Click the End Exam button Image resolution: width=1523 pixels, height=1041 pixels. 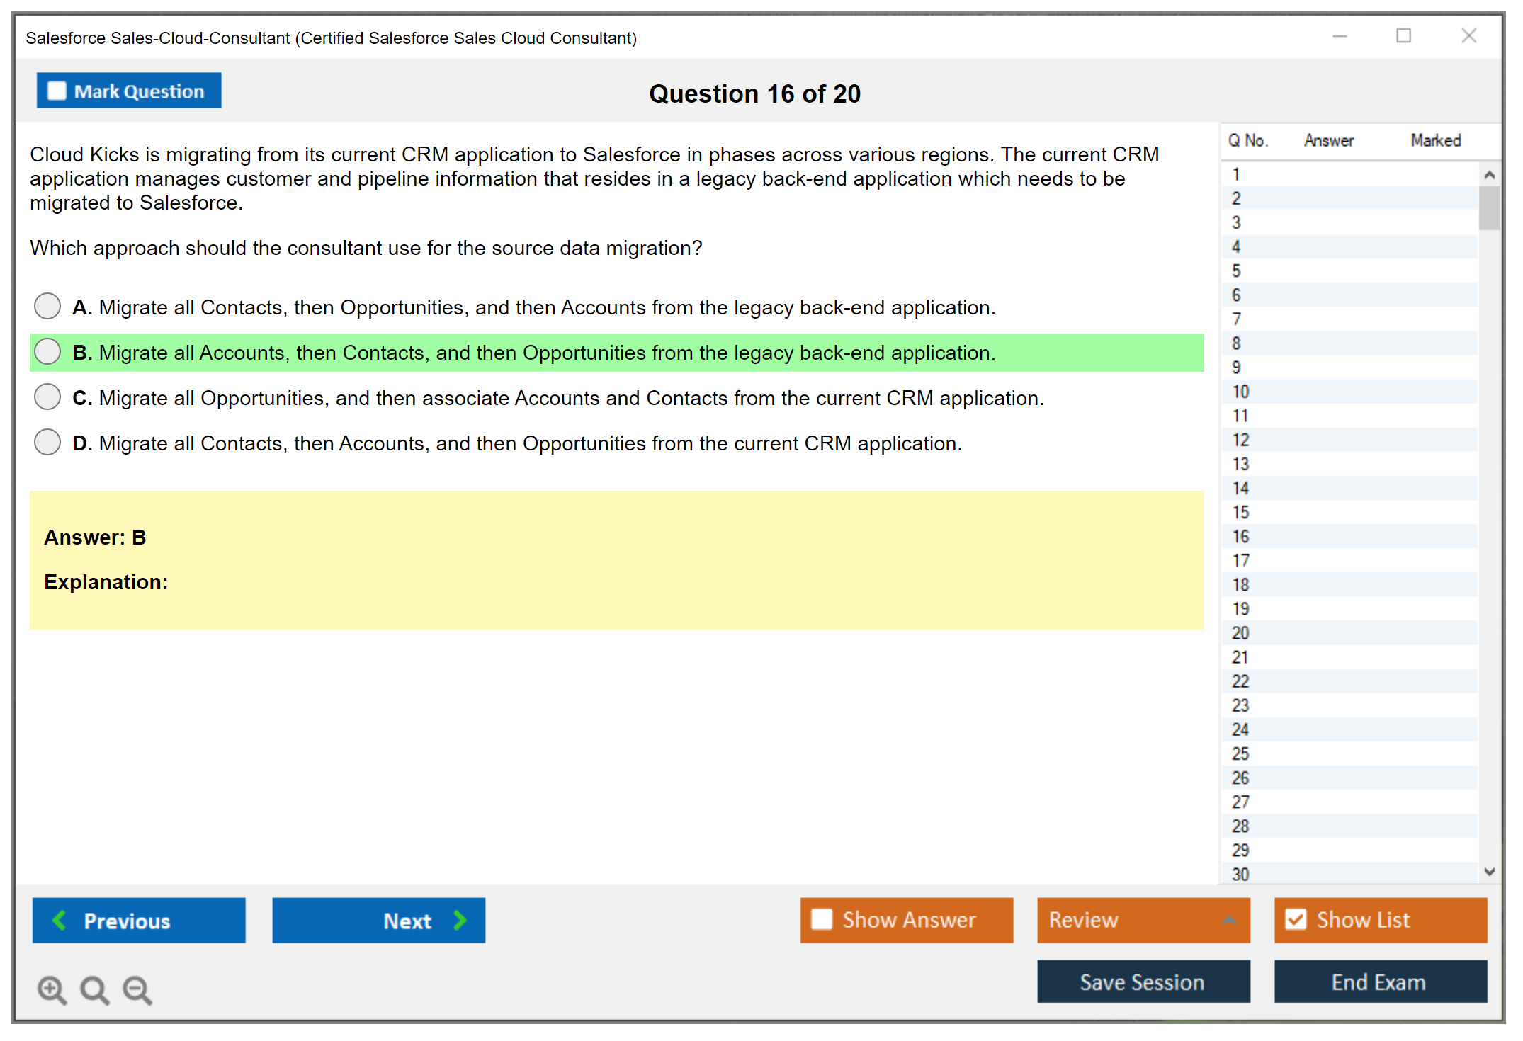[1379, 982]
